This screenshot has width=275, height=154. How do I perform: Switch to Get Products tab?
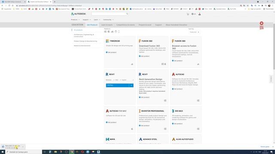click(x=92, y=25)
